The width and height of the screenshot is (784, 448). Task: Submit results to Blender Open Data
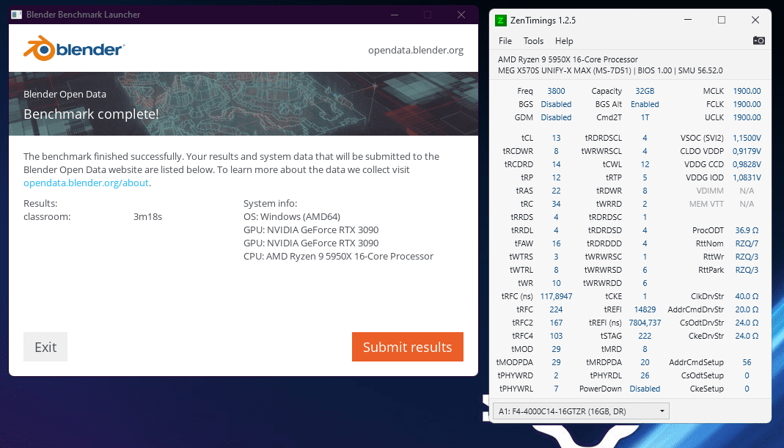pyautogui.click(x=408, y=347)
